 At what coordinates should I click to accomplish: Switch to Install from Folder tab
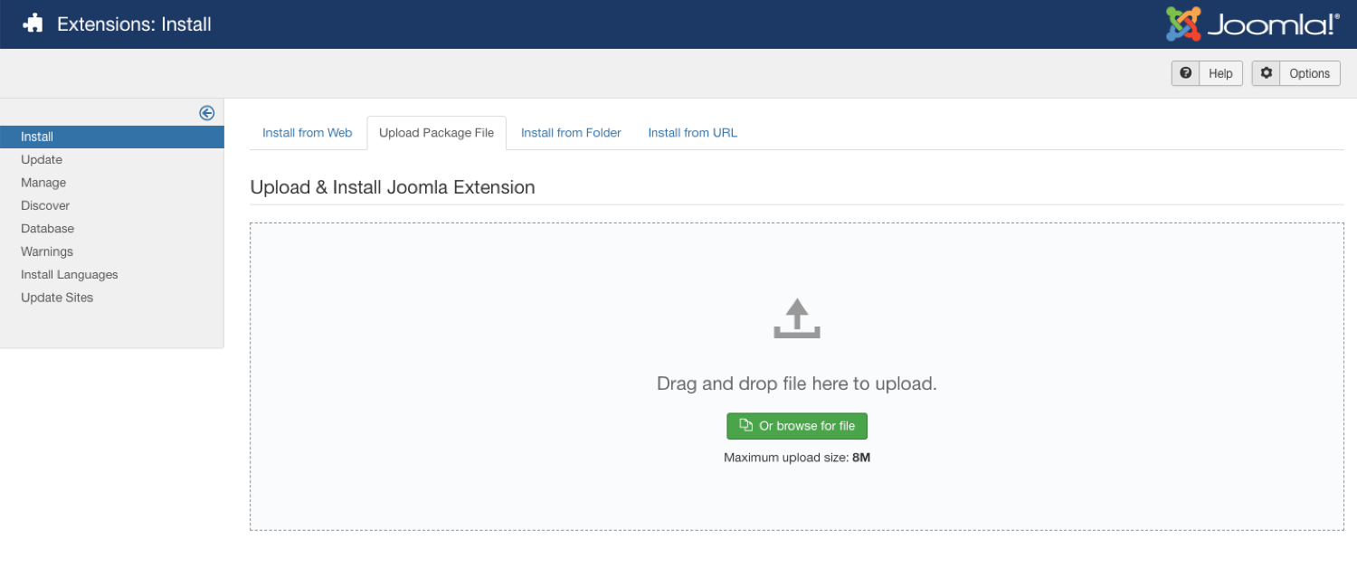pos(571,133)
